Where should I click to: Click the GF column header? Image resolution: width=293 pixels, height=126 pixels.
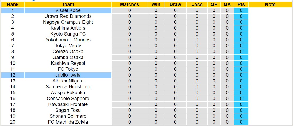[214, 5]
